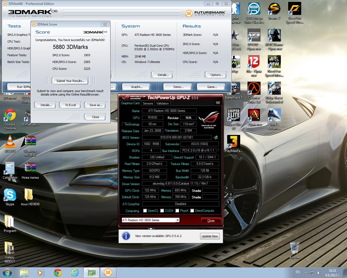
Task: Click Update Now for GPU-Z
Action: (210, 236)
